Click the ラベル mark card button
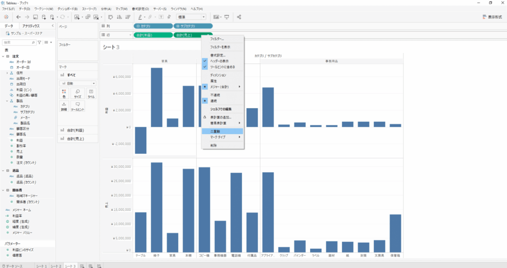Viewport: 507px width, 268px height. coord(91,94)
